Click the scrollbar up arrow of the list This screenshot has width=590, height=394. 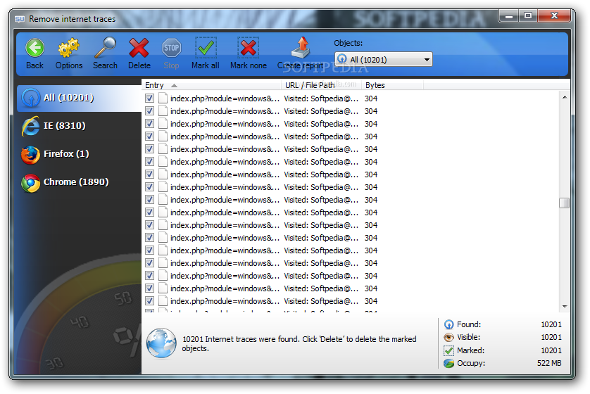(x=565, y=97)
